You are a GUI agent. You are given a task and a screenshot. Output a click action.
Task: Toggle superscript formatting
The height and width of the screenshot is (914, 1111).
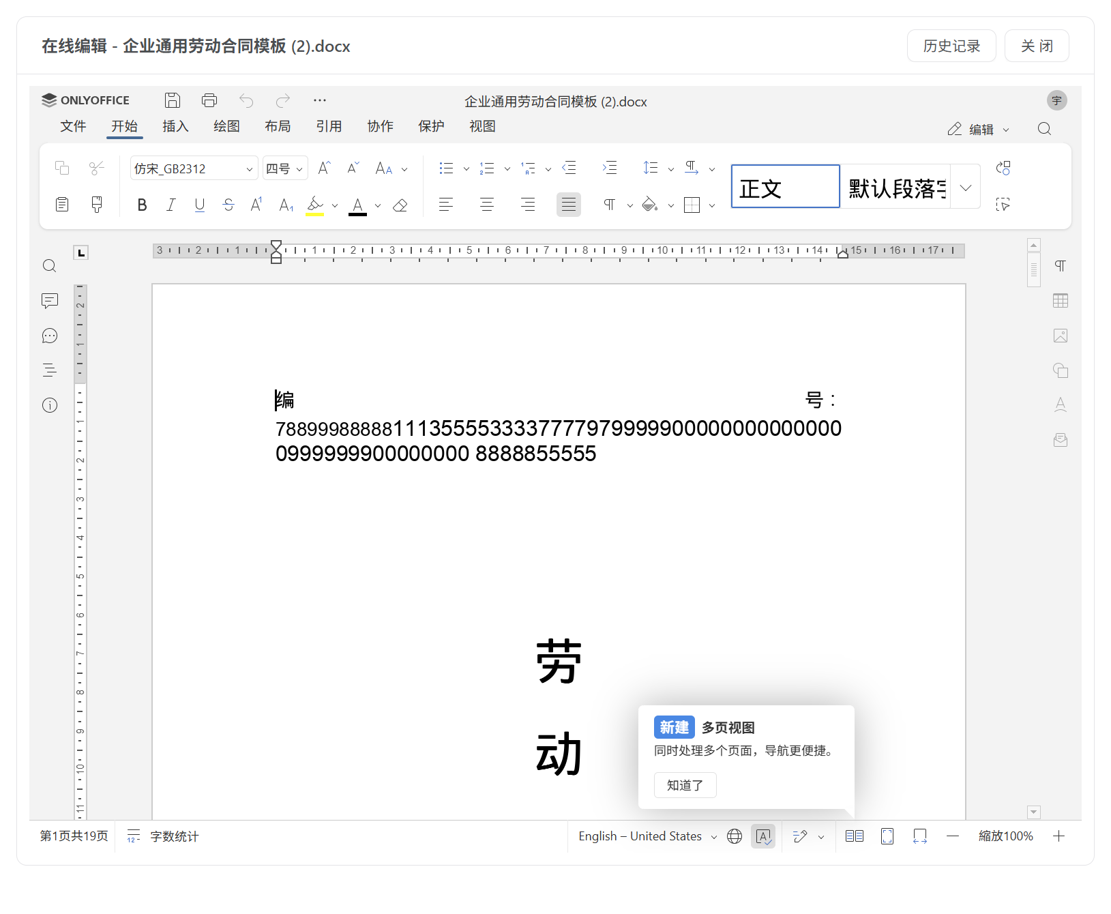(256, 205)
